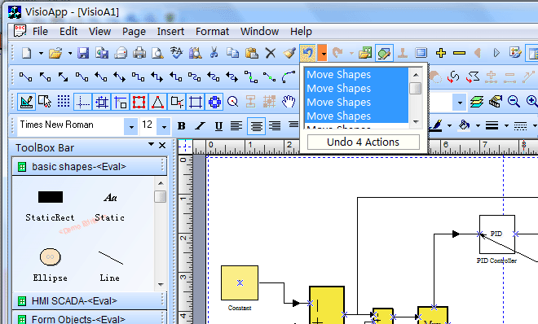The image size is (538, 324).
Task: Open the Insert menu
Action: pyautogui.click(x=170, y=32)
